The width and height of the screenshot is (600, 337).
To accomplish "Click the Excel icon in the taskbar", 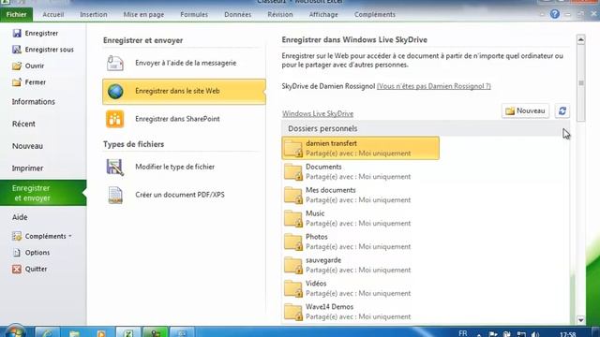I will (128, 332).
